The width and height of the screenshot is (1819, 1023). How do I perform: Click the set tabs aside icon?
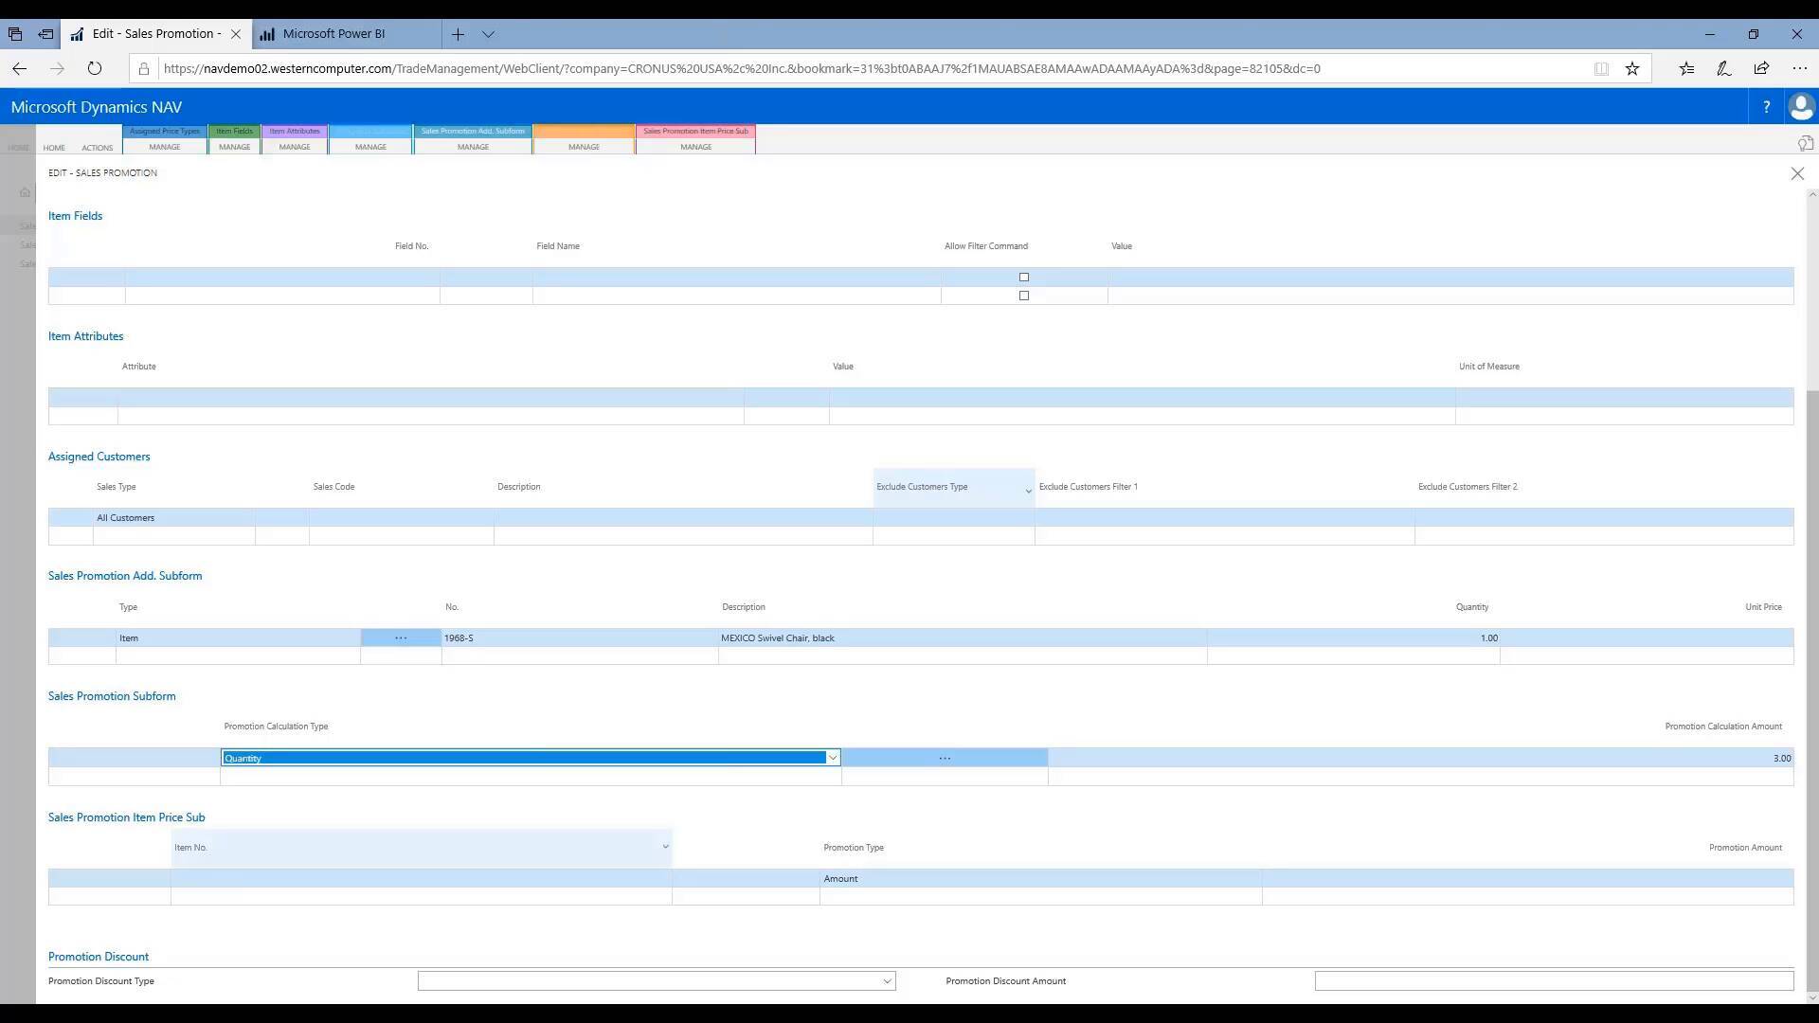(x=45, y=34)
